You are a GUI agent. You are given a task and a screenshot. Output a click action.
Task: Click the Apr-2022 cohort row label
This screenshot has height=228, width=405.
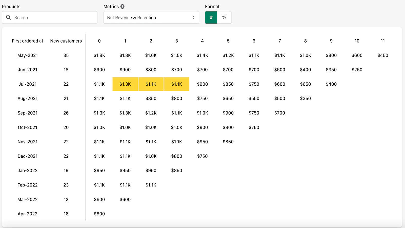click(x=27, y=214)
